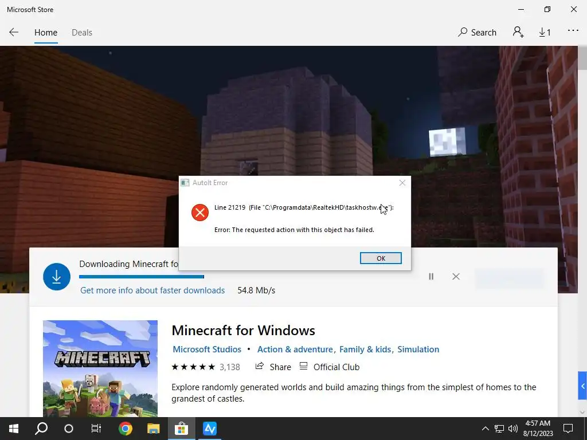Viewport: 587px width, 440px height.
Task: Pause the Minecraft download
Action: point(431,277)
